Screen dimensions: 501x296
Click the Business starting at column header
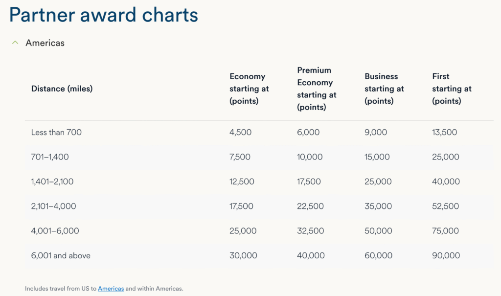384,89
